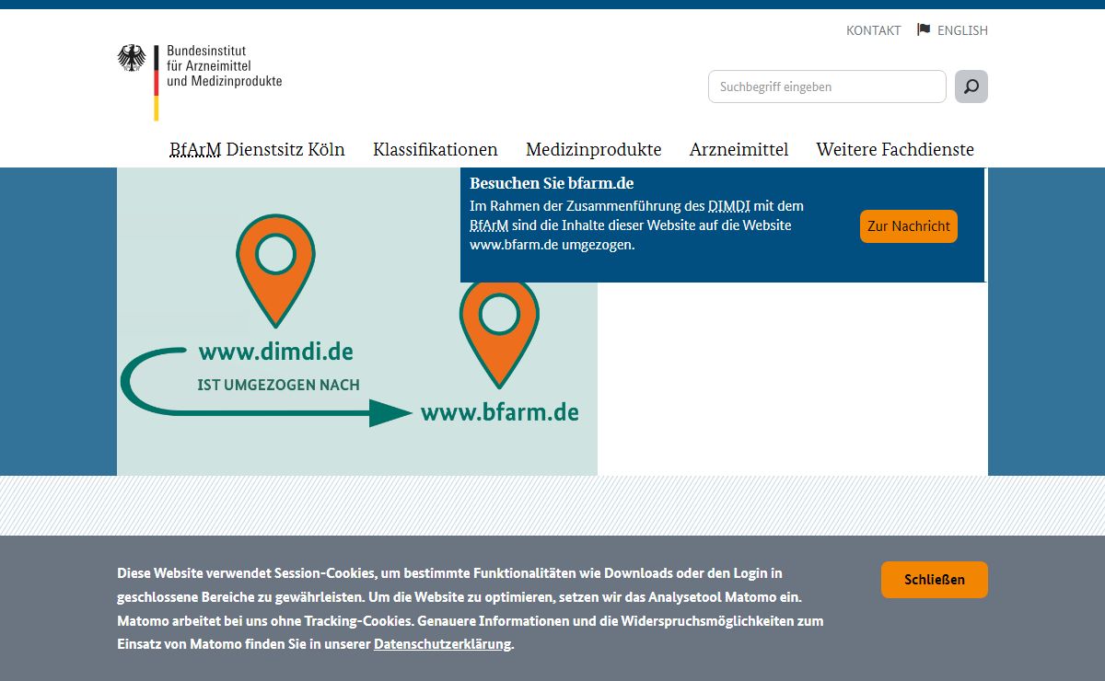Open the Klassifikationen menu
Screen dimensions: 1105x681
[436, 149]
